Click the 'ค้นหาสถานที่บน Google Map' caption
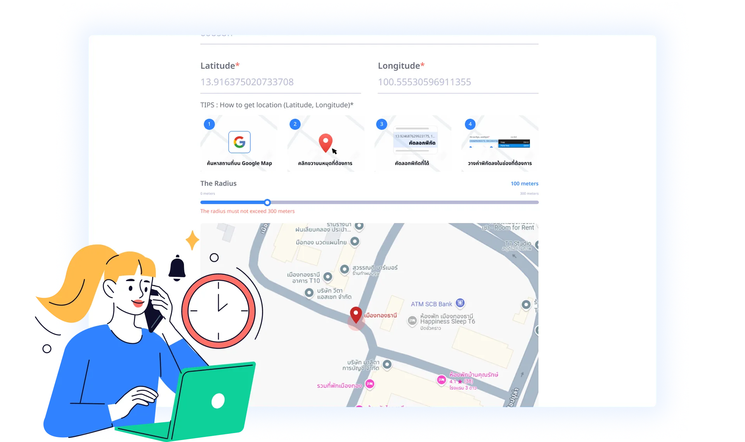The height and width of the screenshot is (442, 745). click(x=239, y=163)
